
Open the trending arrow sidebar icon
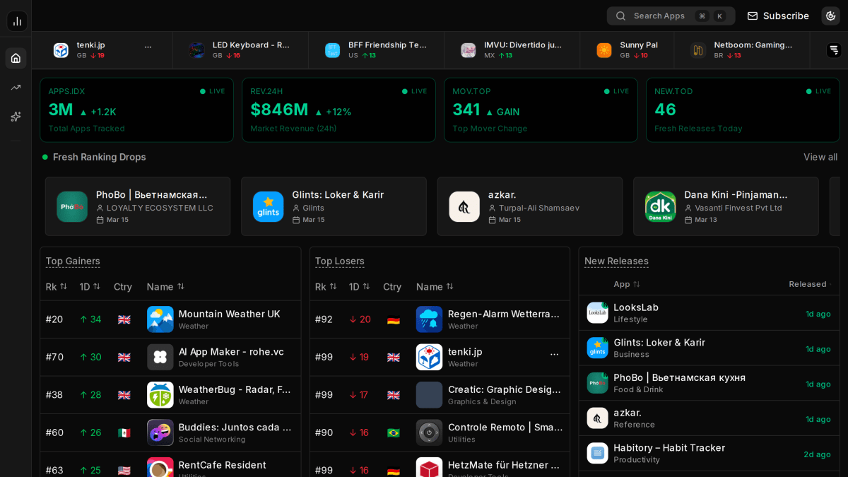click(16, 88)
